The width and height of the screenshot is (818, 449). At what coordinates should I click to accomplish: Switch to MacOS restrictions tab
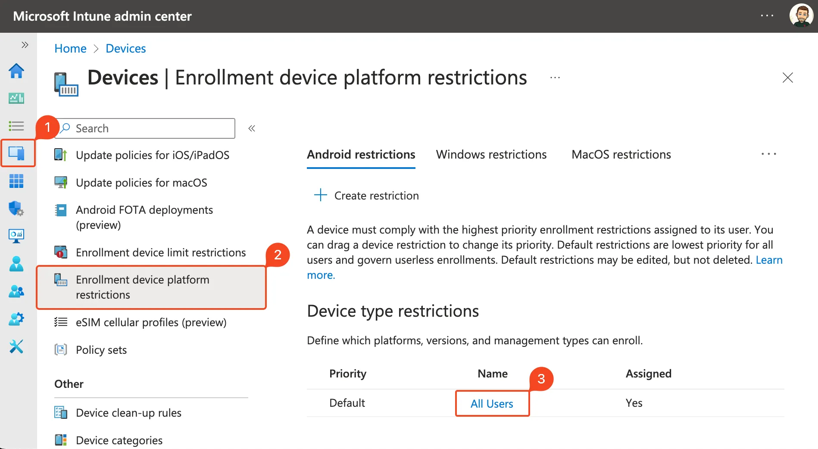[621, 154]
